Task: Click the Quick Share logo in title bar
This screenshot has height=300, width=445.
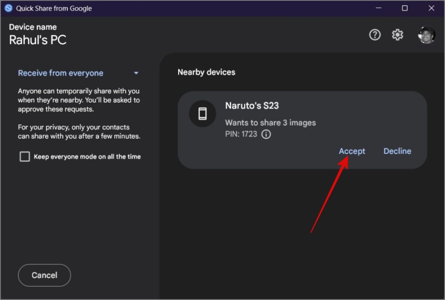Action: click(x=9, y=8)
